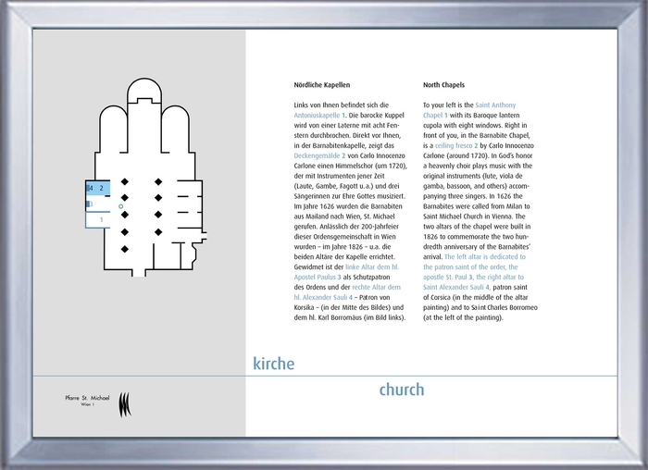Click the blue circle position marker on map
Screen dimensions: 648x470
[120, 206]
